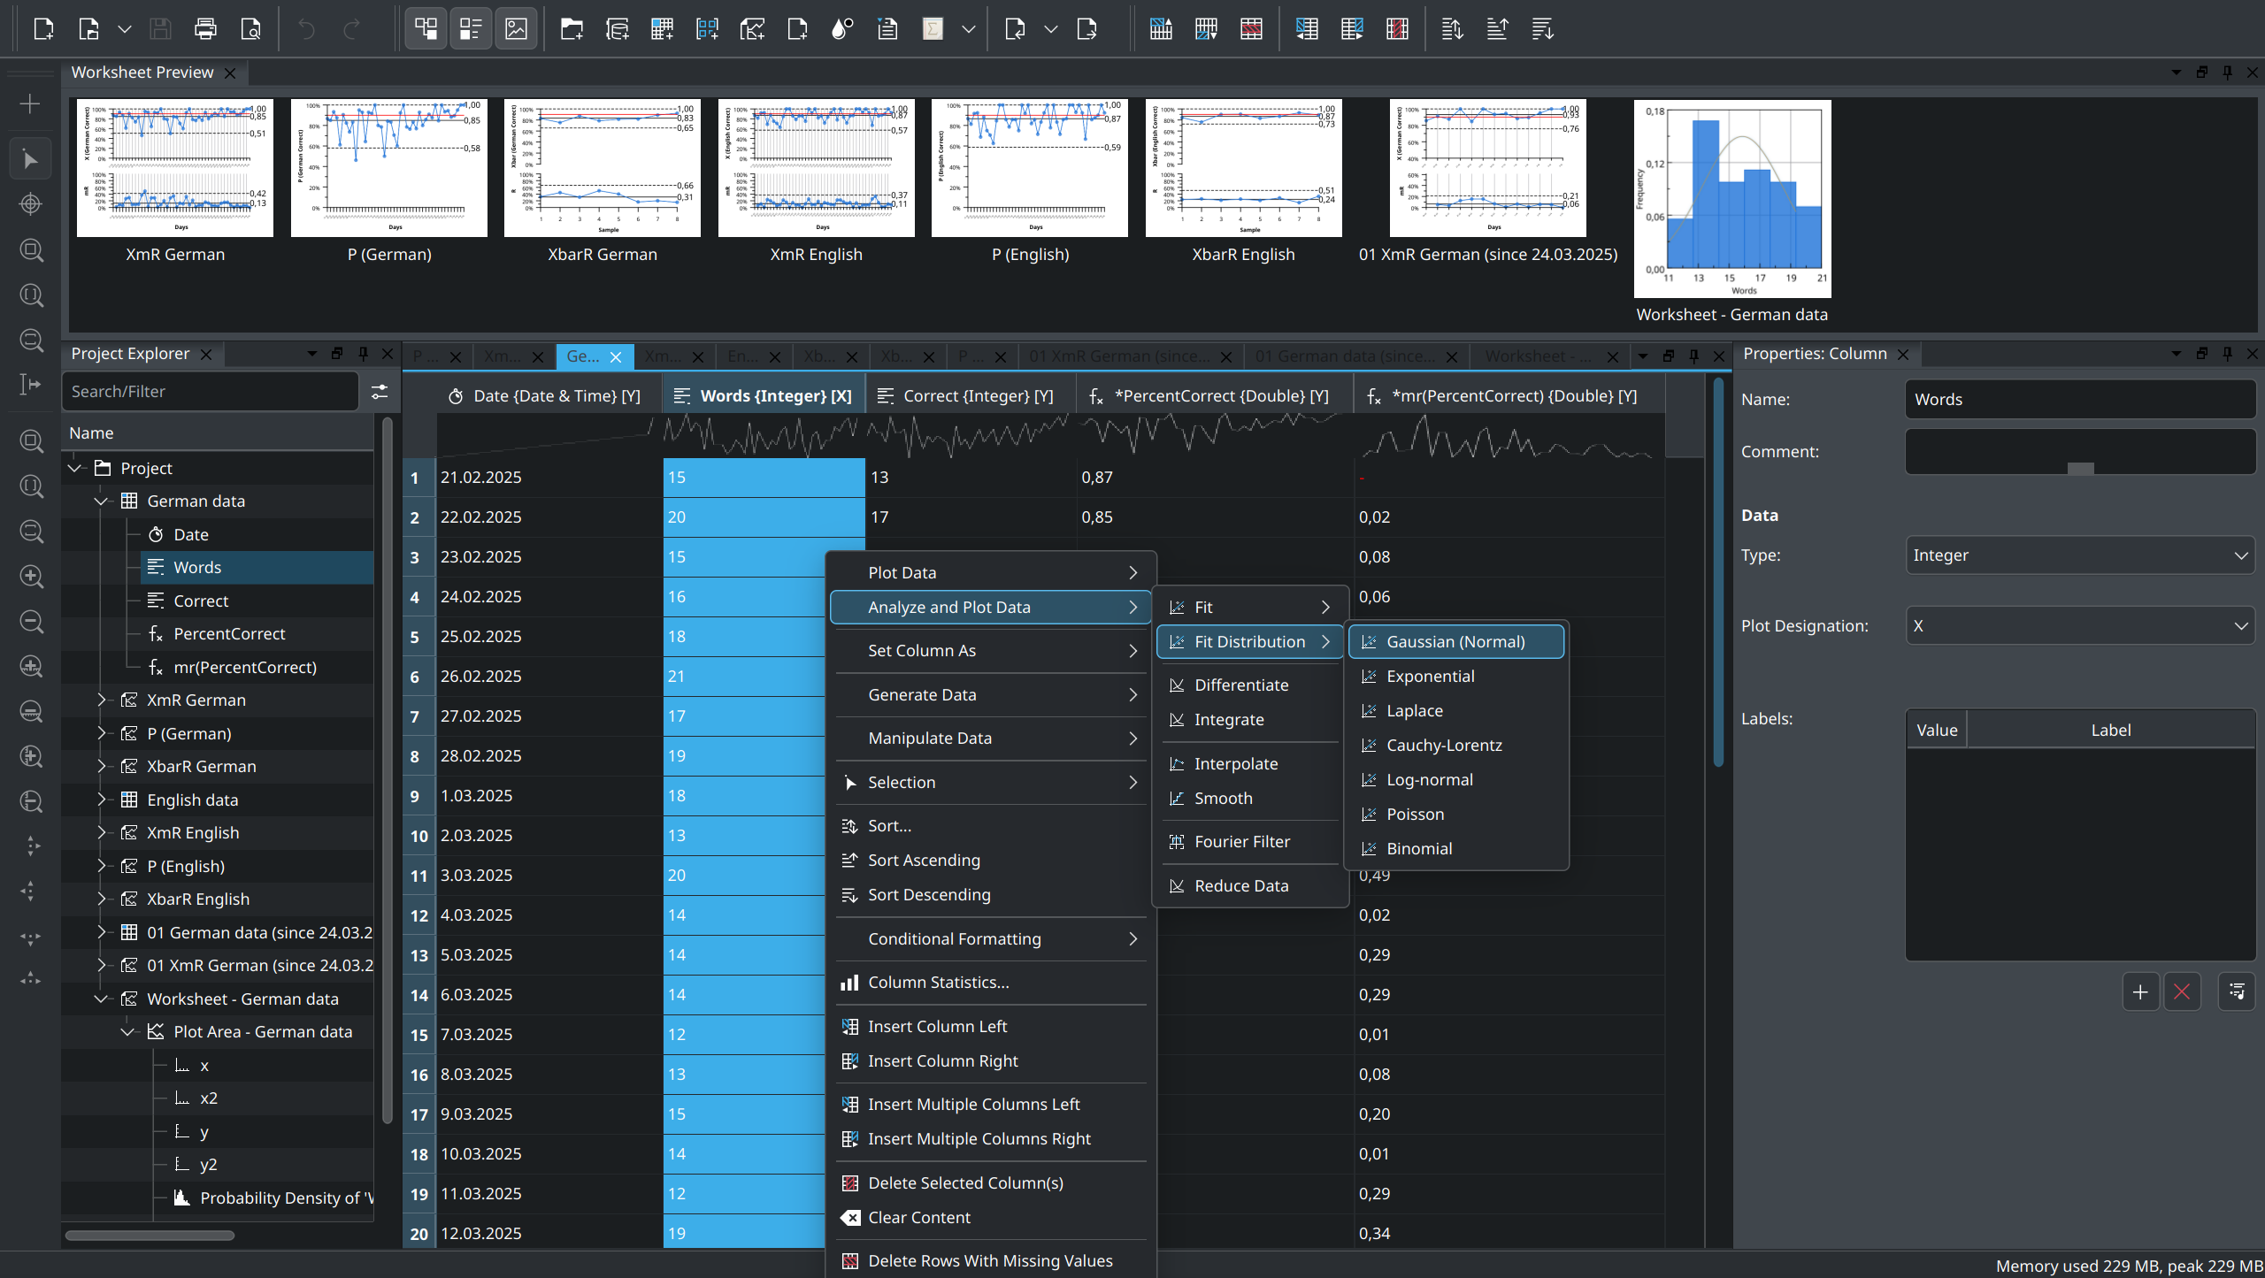
Task: Click the Project Explorer horizontal scrollbar
Action: coord(150,1236)
